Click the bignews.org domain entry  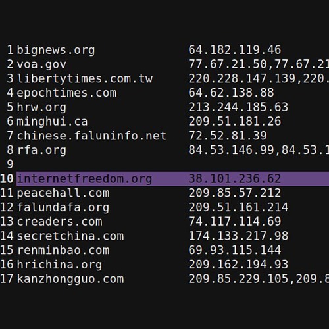[56, 50]
